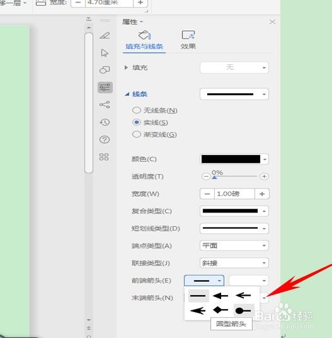Choose the diamond arrowhead option
The image size is (332, 338).
220,310
